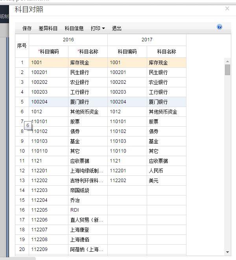
Task: Open the blue help question-mark icon
Action: pyautogui.click(x=219, y=27)
